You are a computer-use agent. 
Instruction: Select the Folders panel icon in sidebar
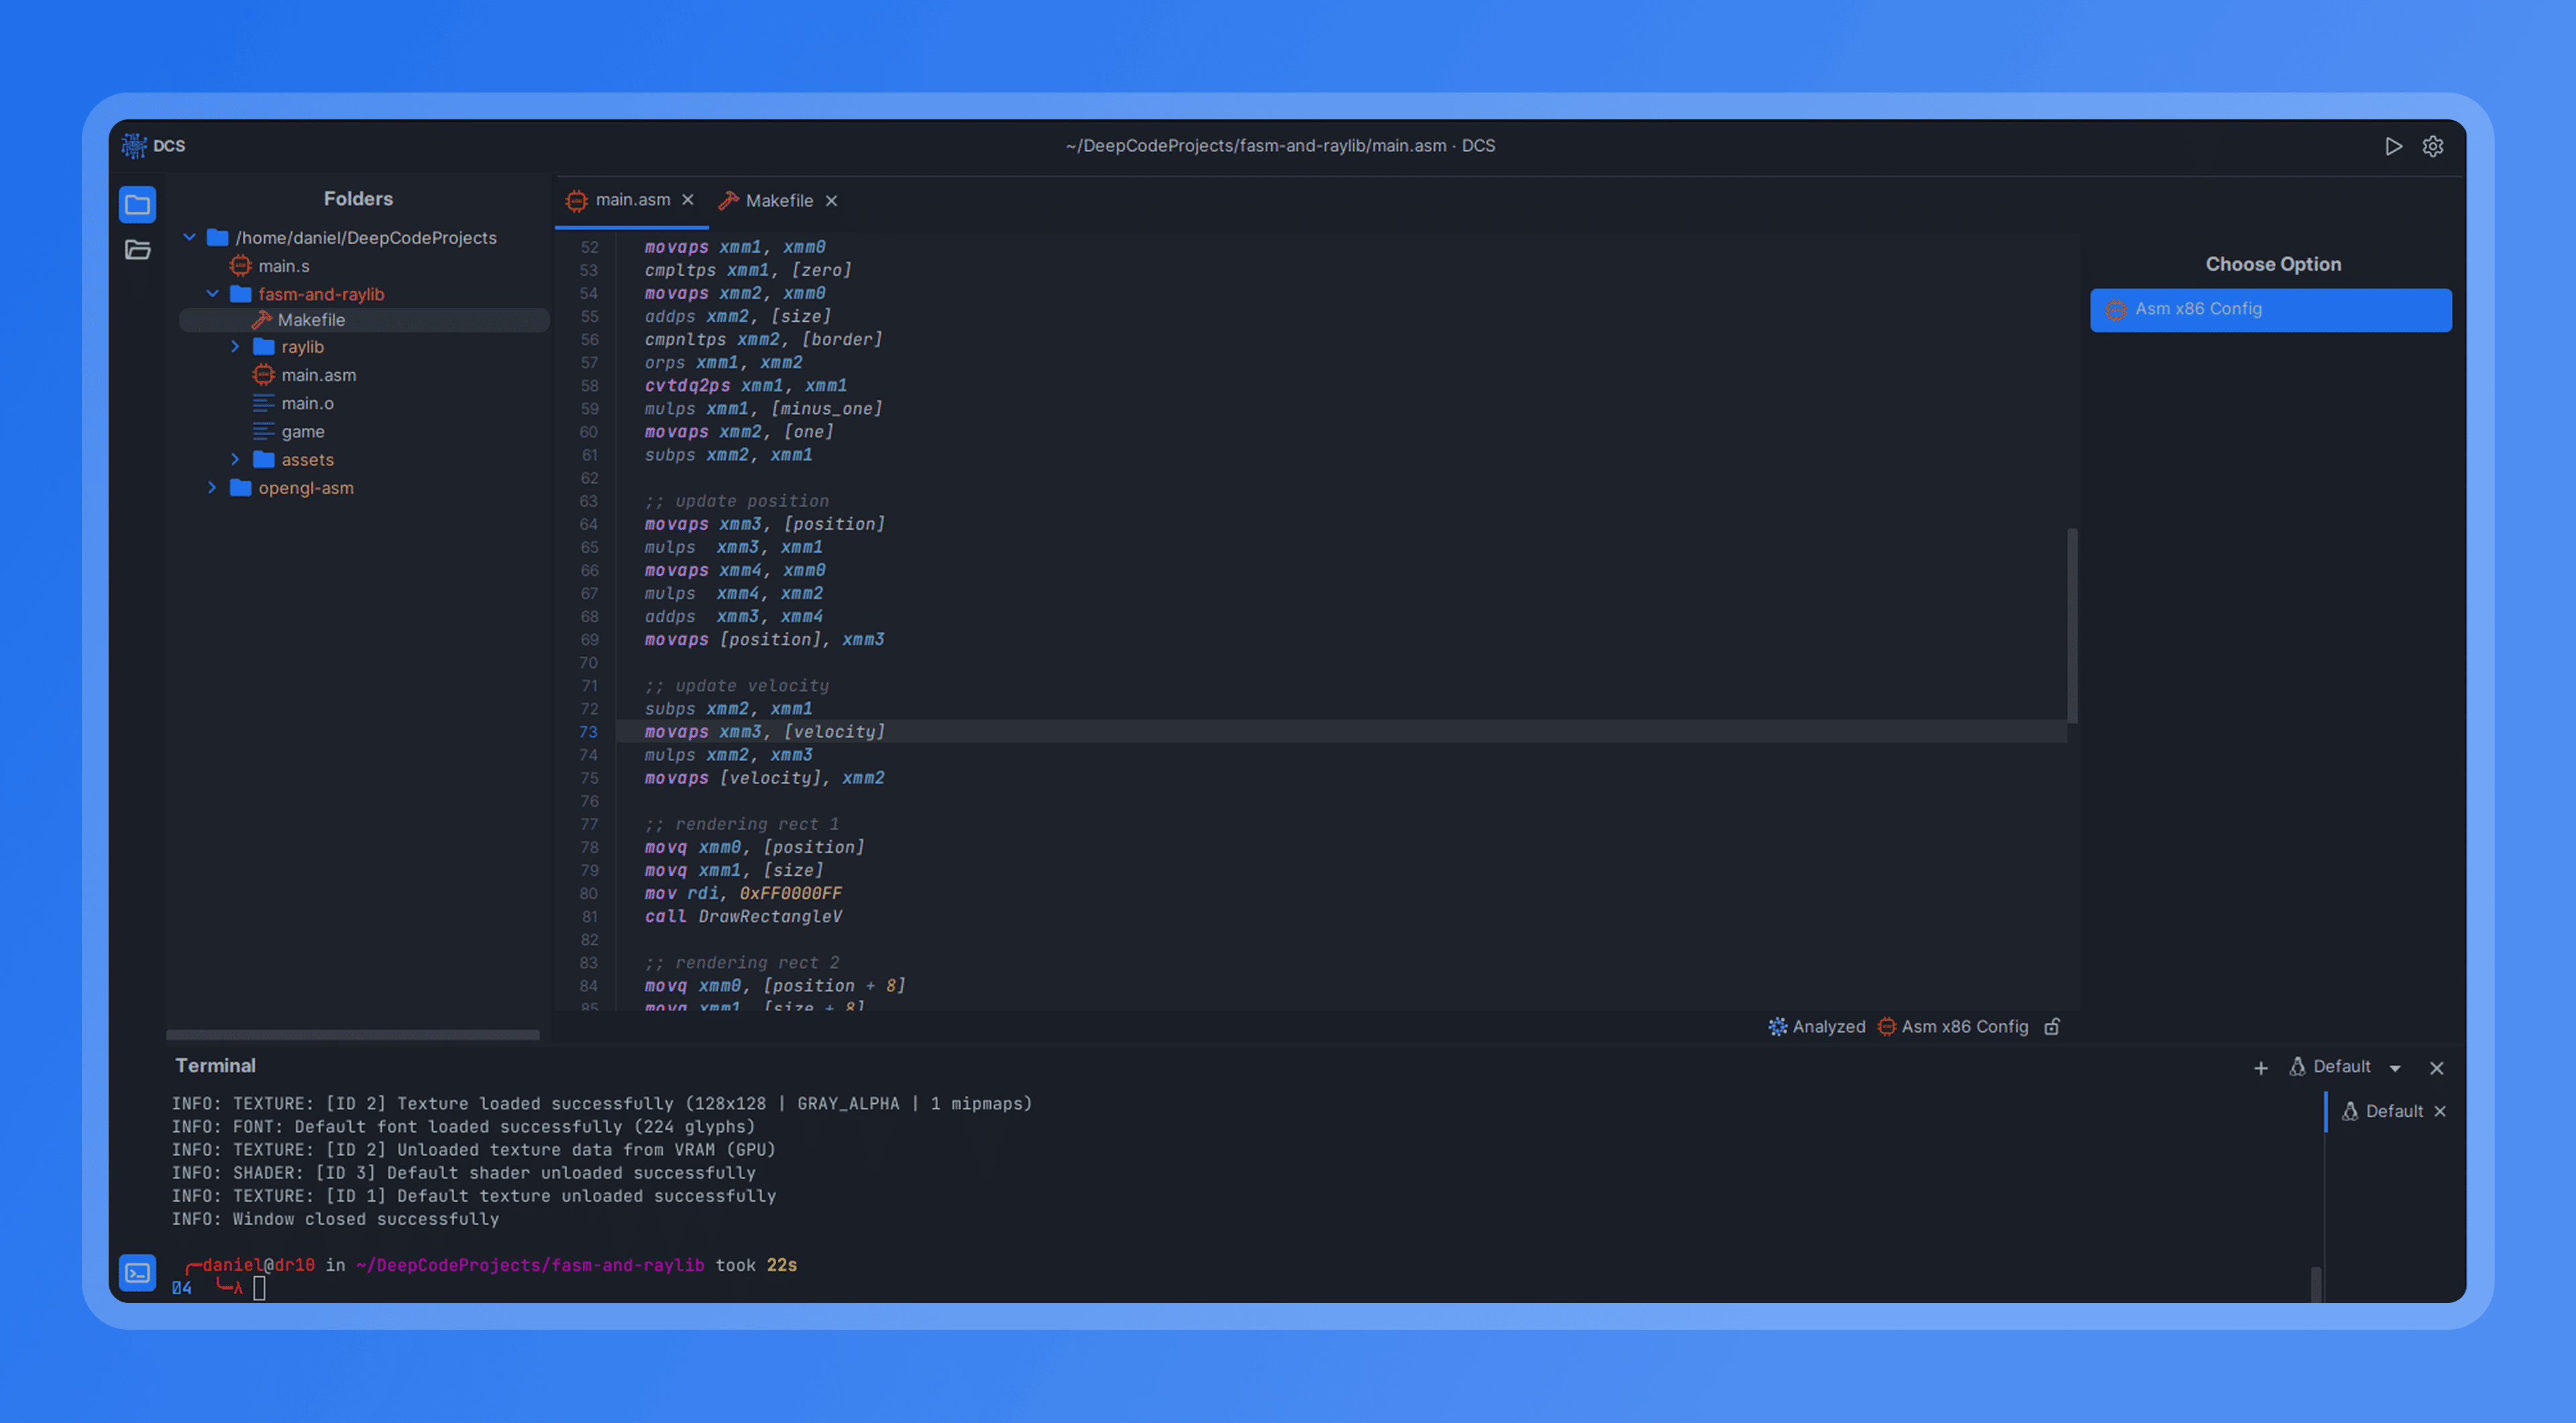click(x=137, y=205)
